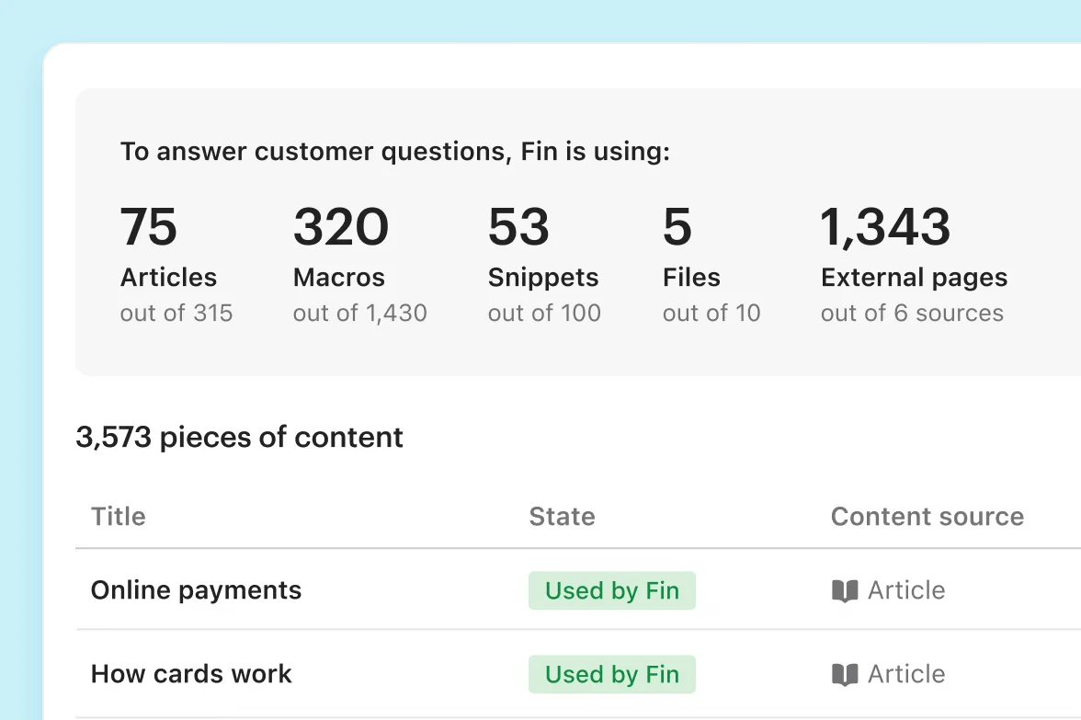The width and height of the screenshot is (1081, 720).
Task: Click the article book icon for Online payments
Action: (x=845, y=591)
